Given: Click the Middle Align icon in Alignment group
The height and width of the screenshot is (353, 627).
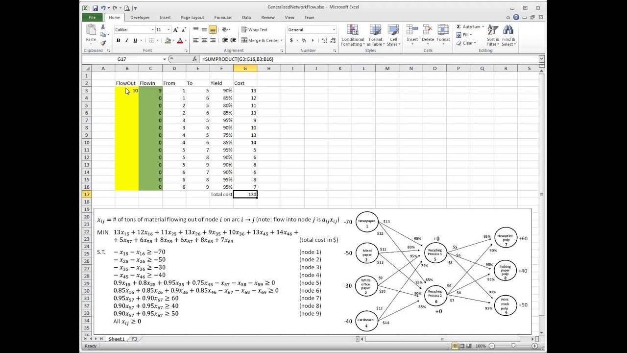Looking at the screenshot, I should point(204,30).
